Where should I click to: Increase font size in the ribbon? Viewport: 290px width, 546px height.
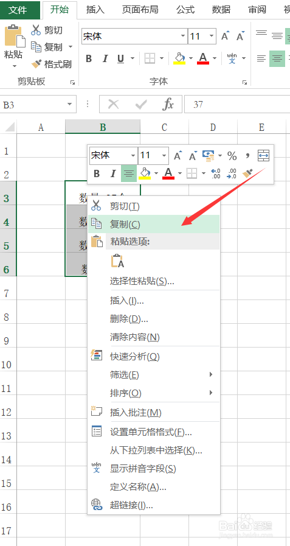coord(226,36)
